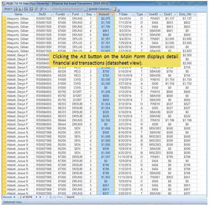Click the print preview icon next to Print

pos(15,9)
